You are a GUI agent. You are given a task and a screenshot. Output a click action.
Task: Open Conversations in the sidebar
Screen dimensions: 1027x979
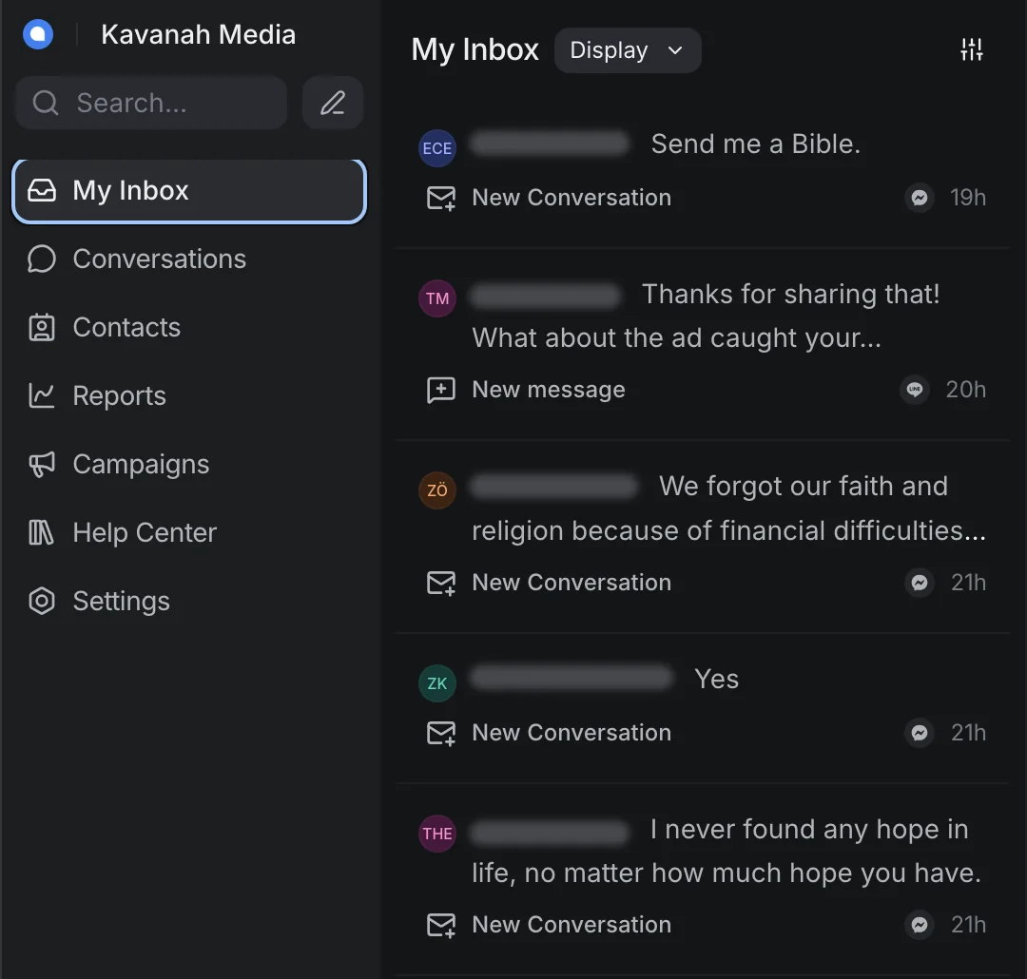[189, 259]
